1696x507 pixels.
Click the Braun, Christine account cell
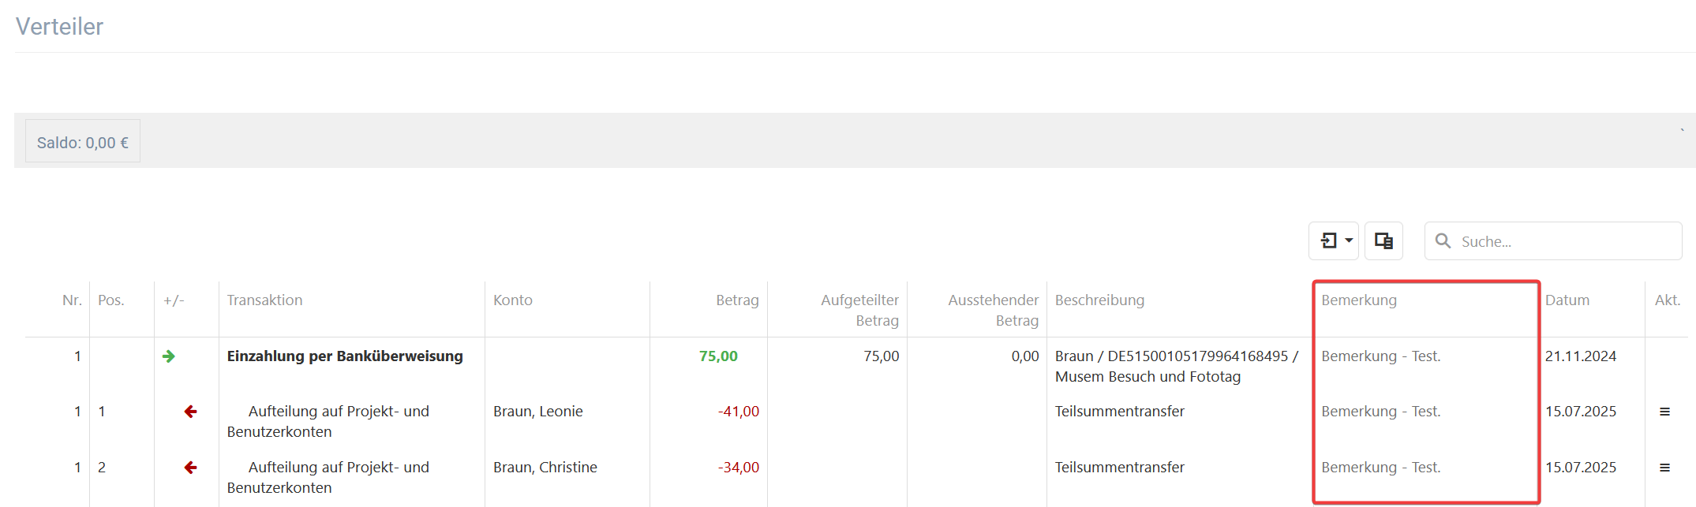(x=545, y=468)
